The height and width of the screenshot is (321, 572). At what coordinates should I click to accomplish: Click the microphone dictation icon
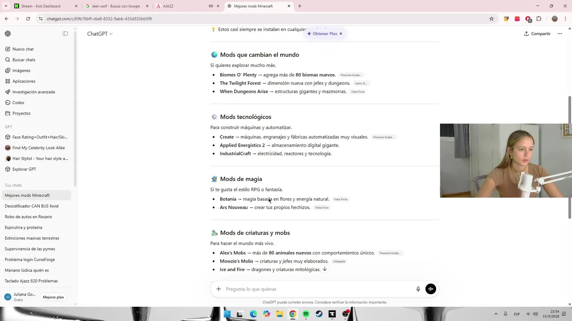(418, 289)
